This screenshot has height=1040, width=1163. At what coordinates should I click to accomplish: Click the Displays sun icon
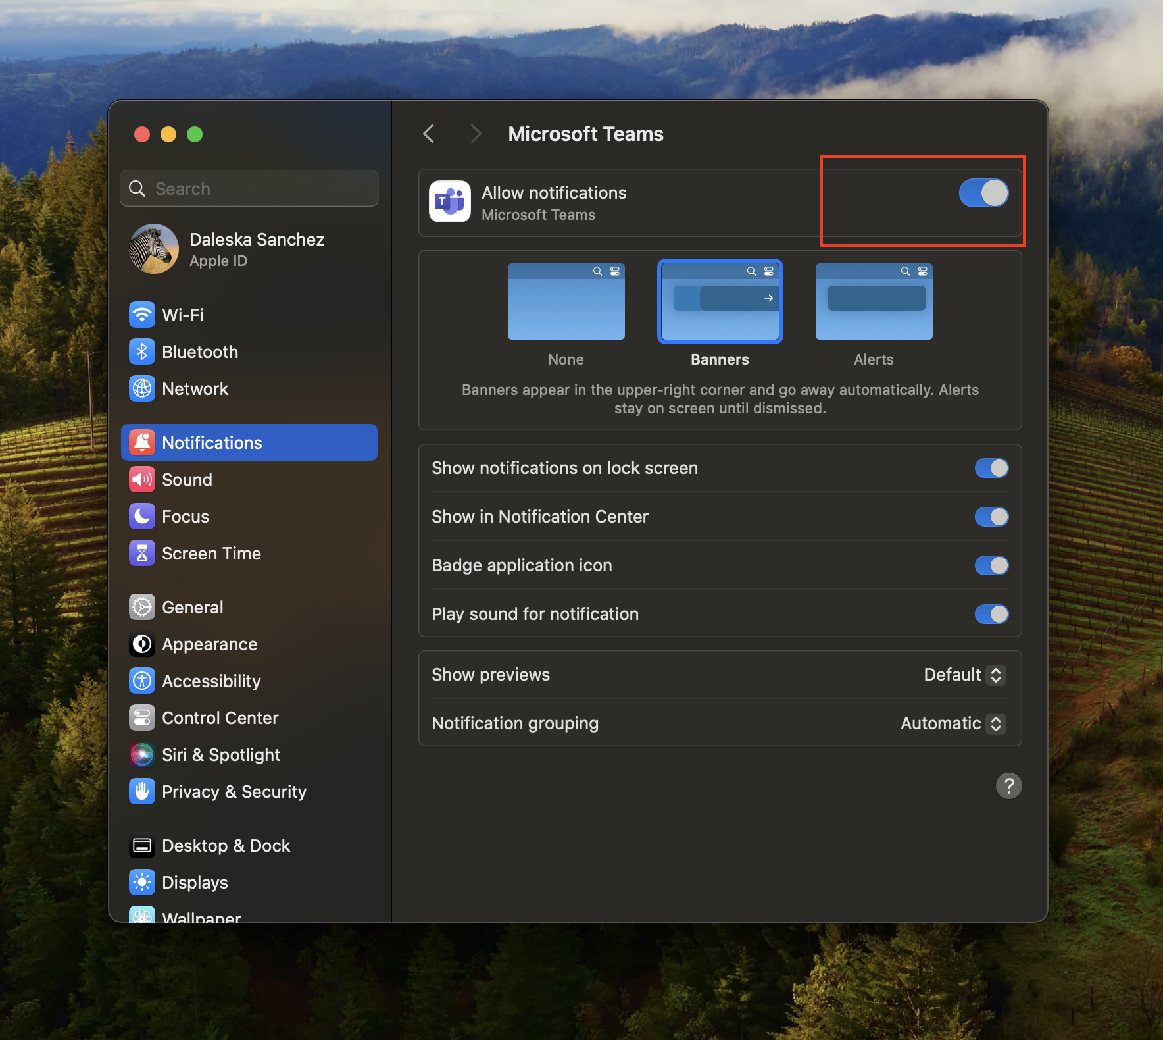click(142, 882)
